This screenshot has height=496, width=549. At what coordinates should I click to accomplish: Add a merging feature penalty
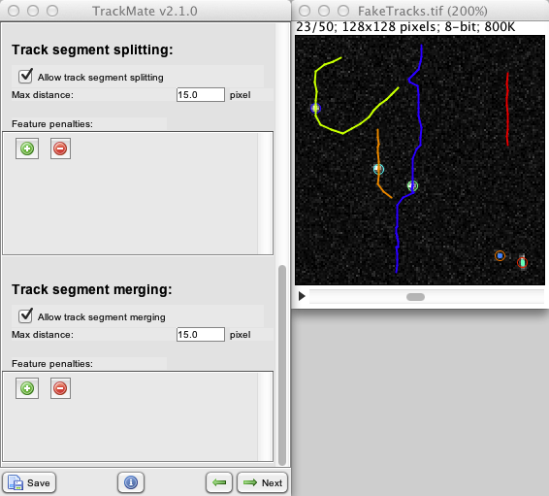pyautogui.click(x=27, y=388)
